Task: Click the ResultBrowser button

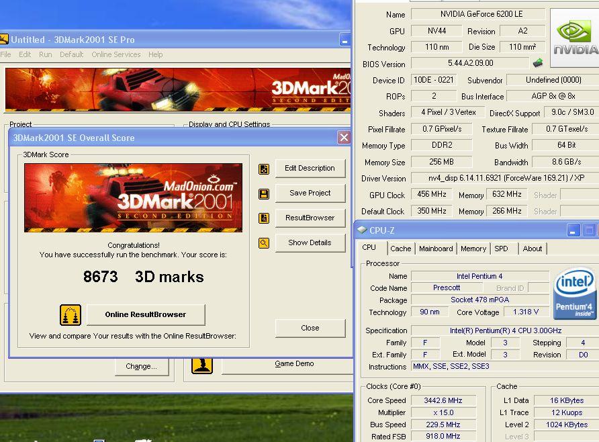Action: [310, 218]
